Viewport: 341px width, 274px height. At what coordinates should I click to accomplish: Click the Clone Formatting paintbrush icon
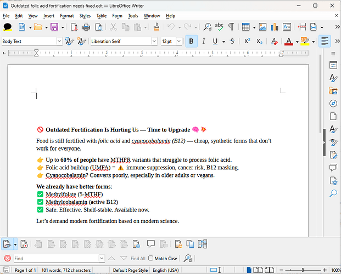pos(156,27)
